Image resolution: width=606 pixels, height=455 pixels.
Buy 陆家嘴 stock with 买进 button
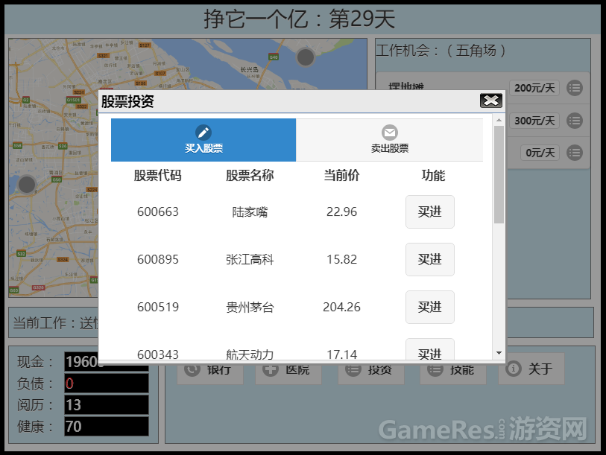[x=429, y=211]
